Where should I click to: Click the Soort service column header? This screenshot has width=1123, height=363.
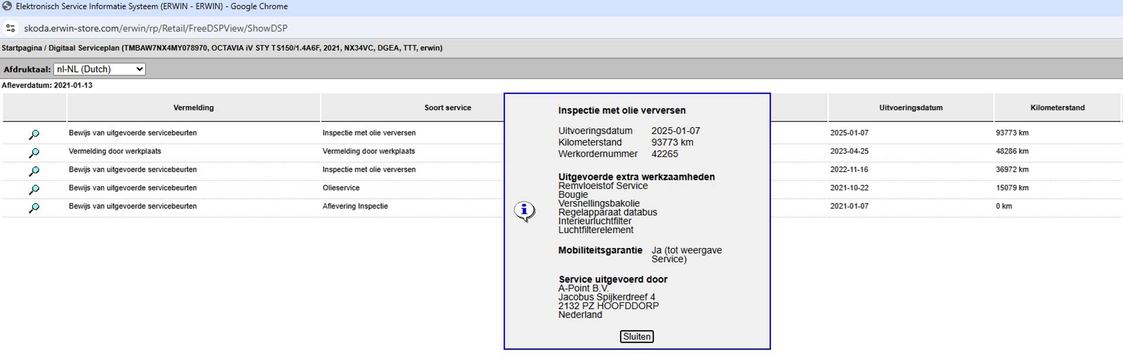click(447, 108)
